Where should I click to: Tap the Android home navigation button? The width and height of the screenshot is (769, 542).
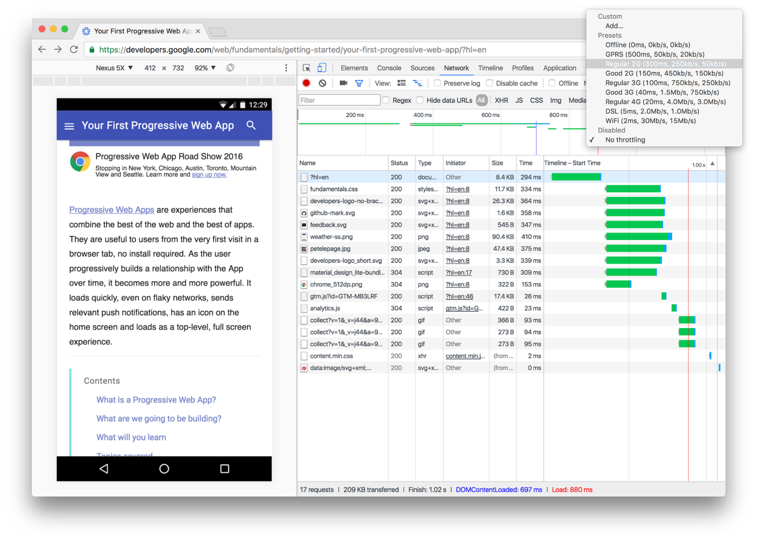(x=164, y=469)
